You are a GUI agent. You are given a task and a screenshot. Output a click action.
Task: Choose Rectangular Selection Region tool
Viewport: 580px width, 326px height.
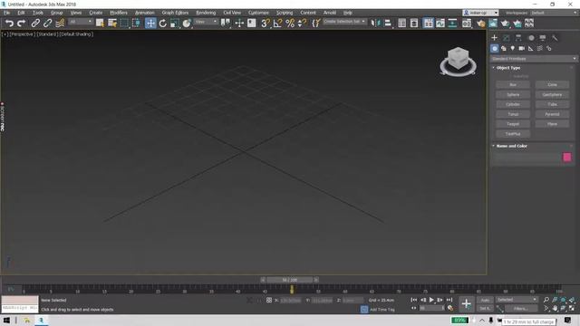pos(124,24)
